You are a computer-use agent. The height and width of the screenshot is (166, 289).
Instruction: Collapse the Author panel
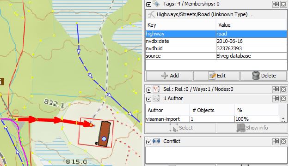148,99
